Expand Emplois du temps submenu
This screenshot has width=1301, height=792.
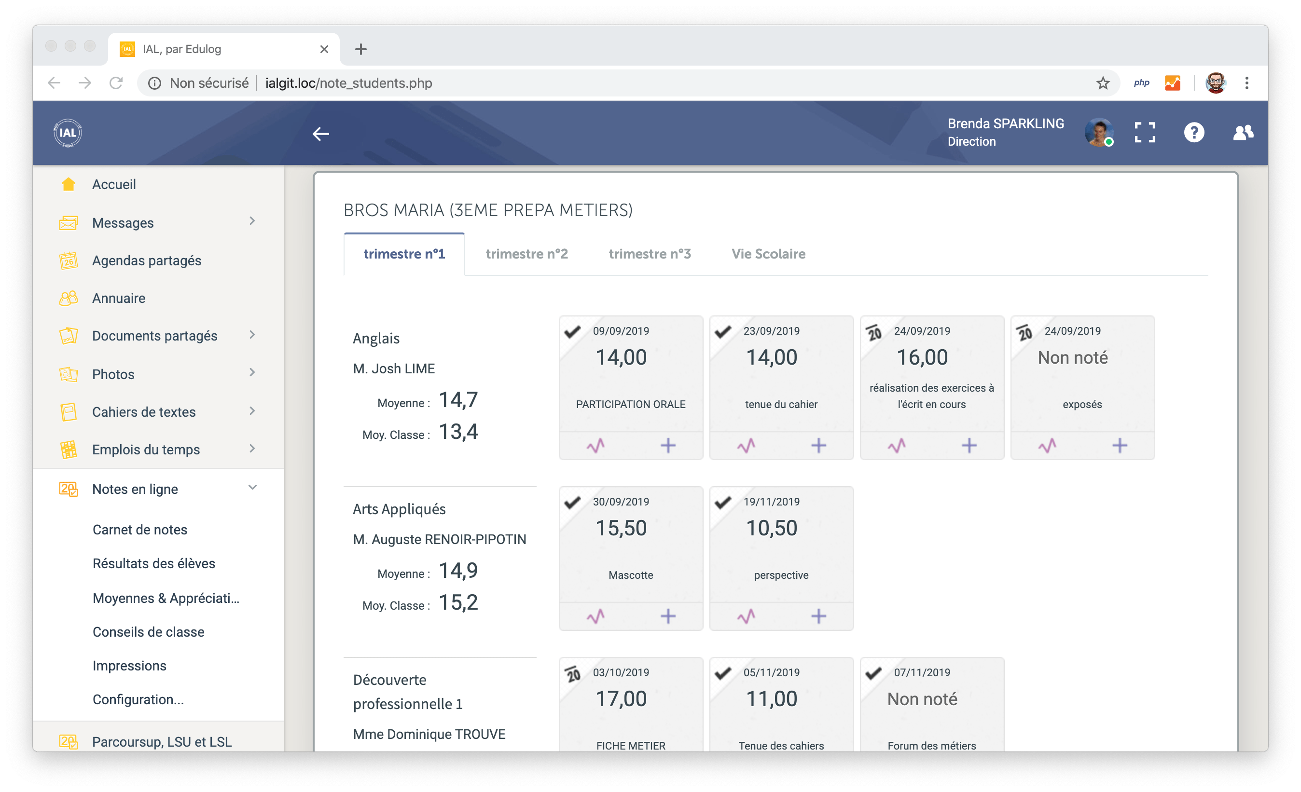pyautogui.click(x=252, y=449)
